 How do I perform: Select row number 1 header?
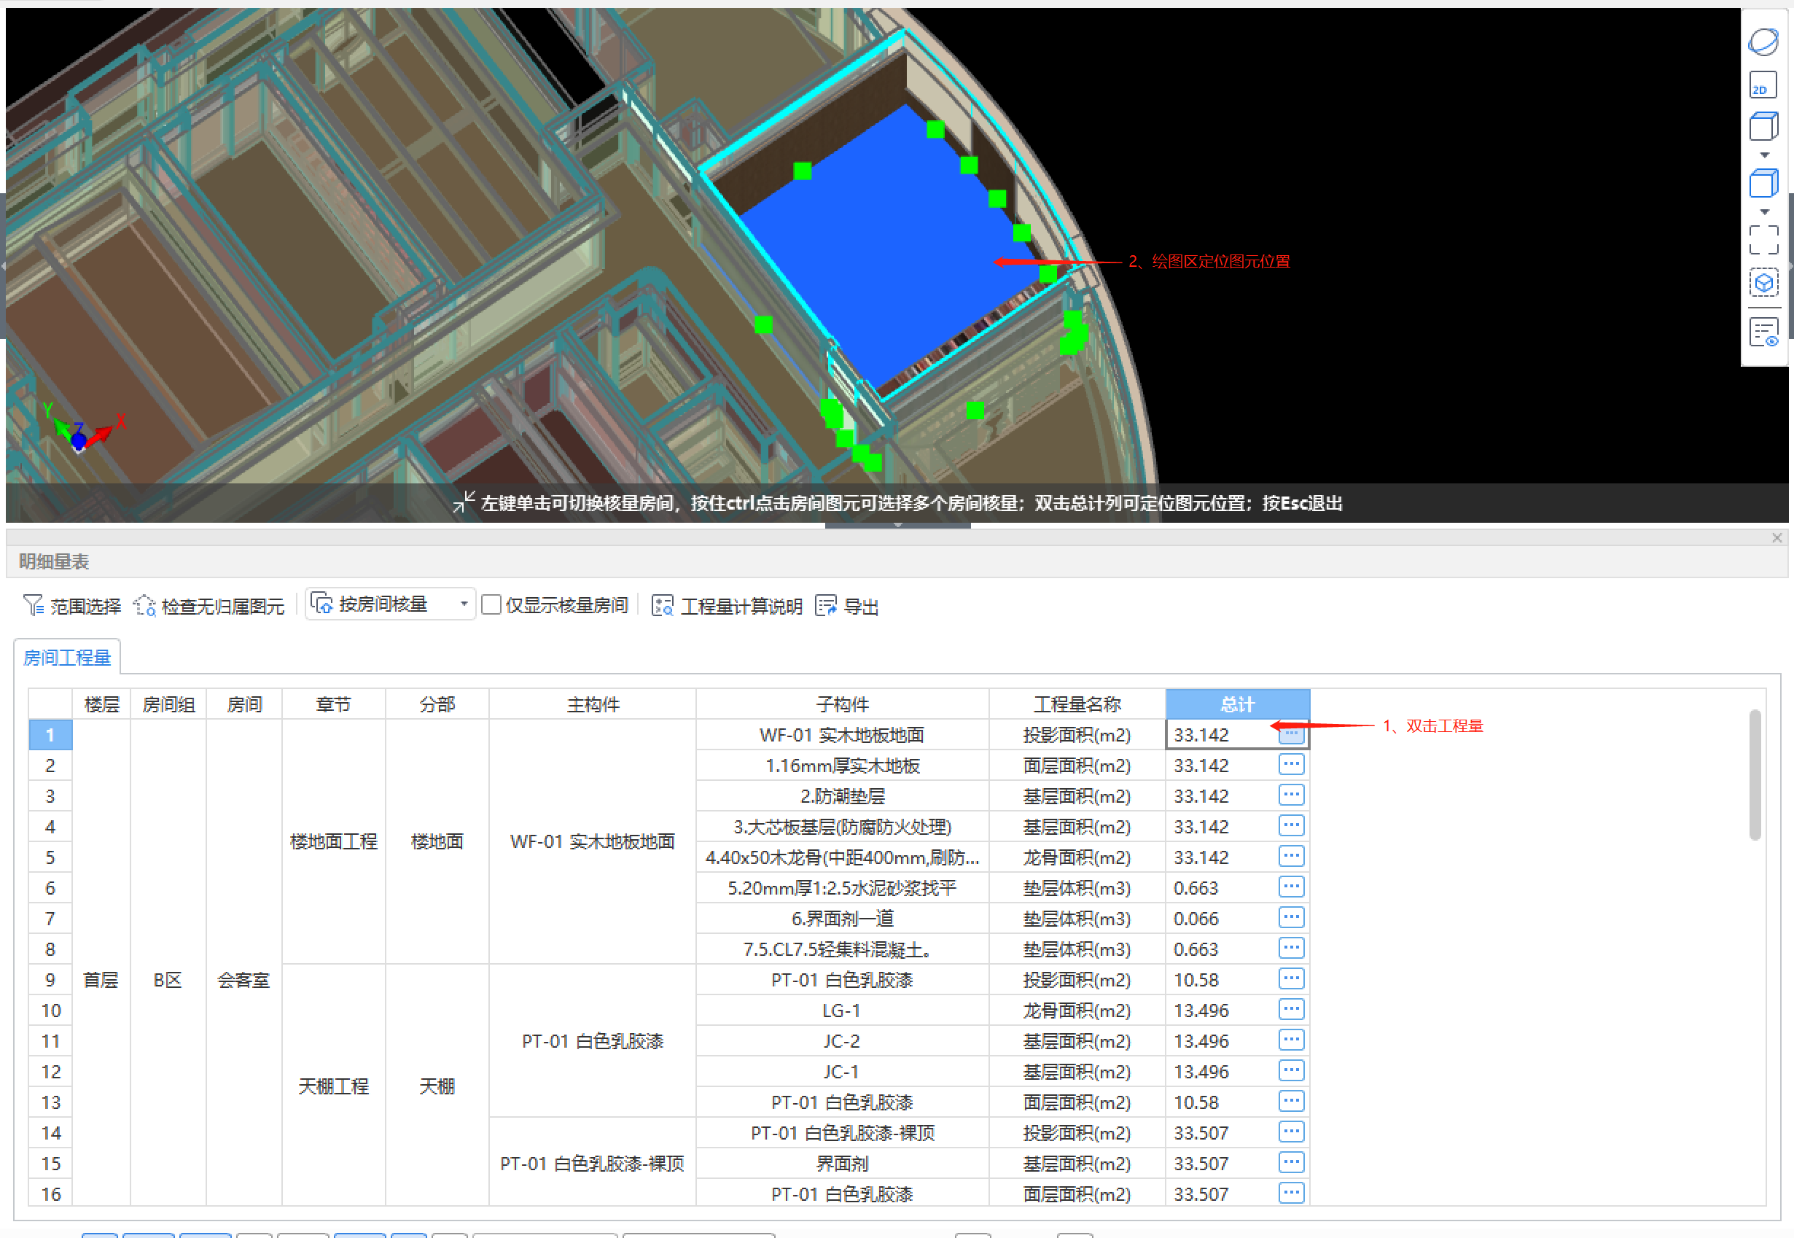tap(50, 735)
